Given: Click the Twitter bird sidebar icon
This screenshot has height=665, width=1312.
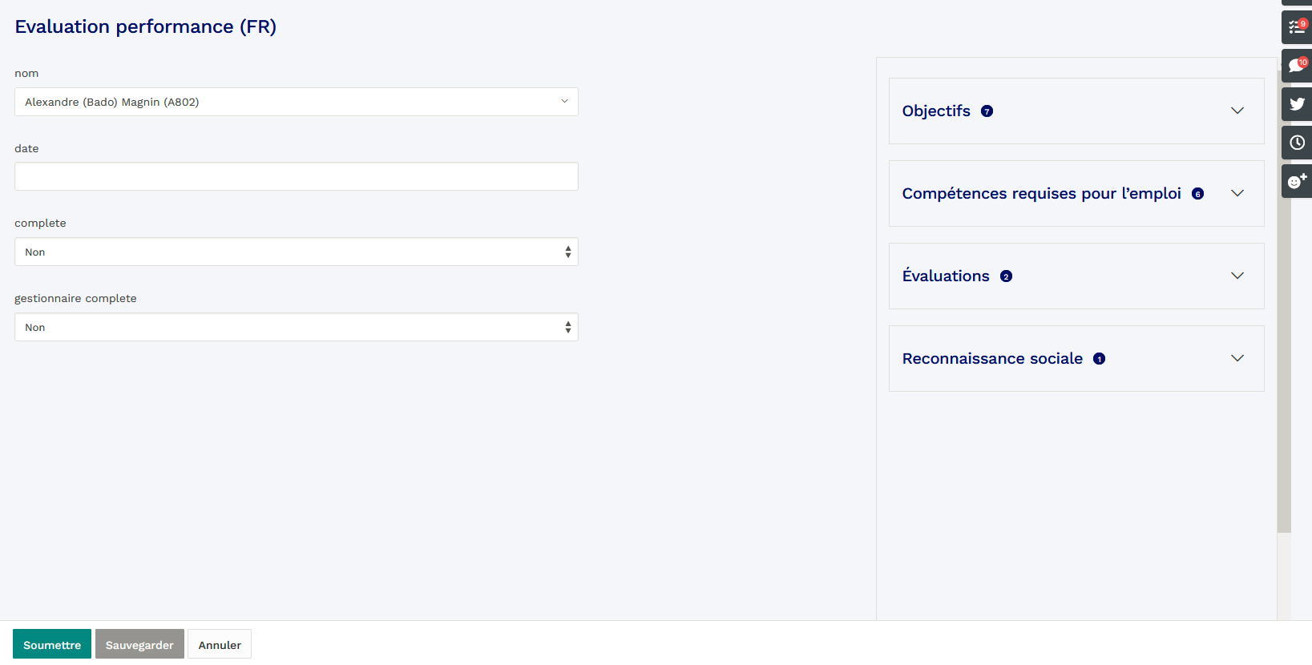Looking at the screenshot, I should pos(1296,104).
